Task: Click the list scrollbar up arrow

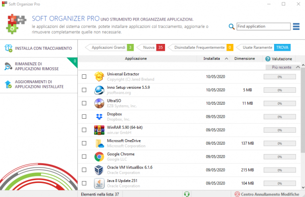Action: pyautogui.click(x=303, y=65)
